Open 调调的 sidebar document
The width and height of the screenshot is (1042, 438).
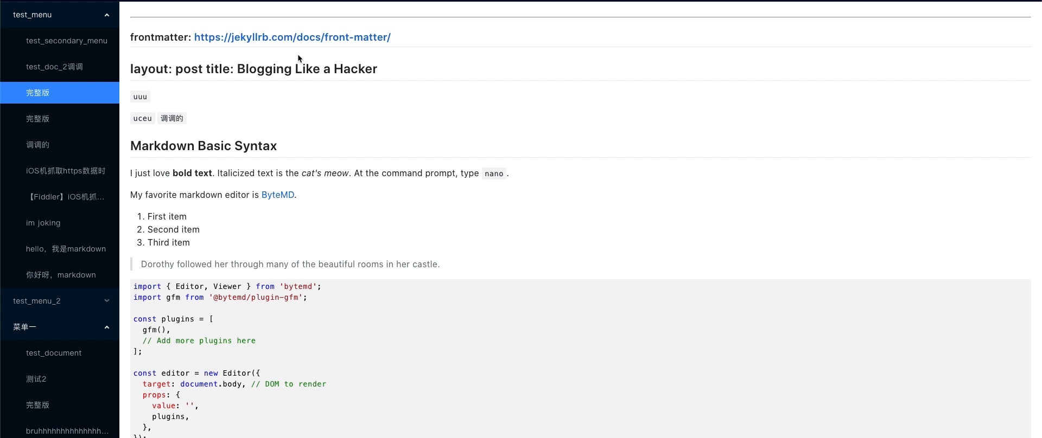pos(60,145)
